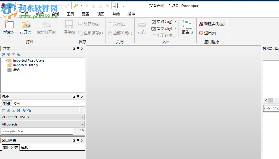Expand the 打开 dropdown arrow
The height and width of the screenshot is (159, 279).
tap(26, 36)
